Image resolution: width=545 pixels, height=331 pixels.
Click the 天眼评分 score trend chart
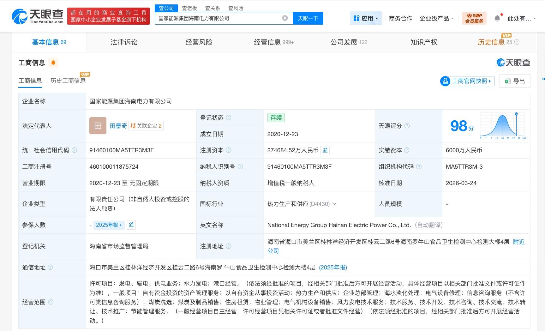tap(502, 126)
